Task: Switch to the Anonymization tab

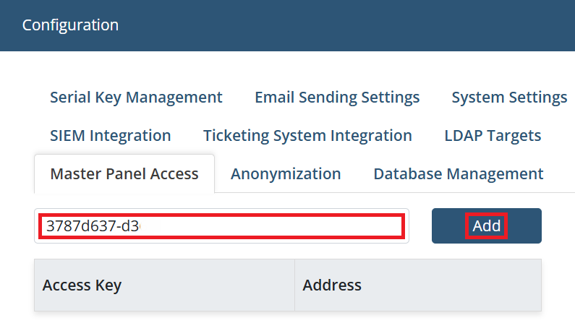Action: click(286, 173)
